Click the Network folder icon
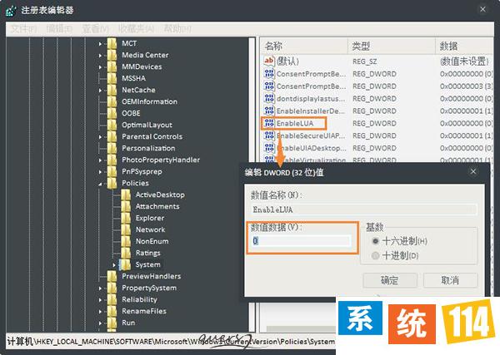 [126, 229]
